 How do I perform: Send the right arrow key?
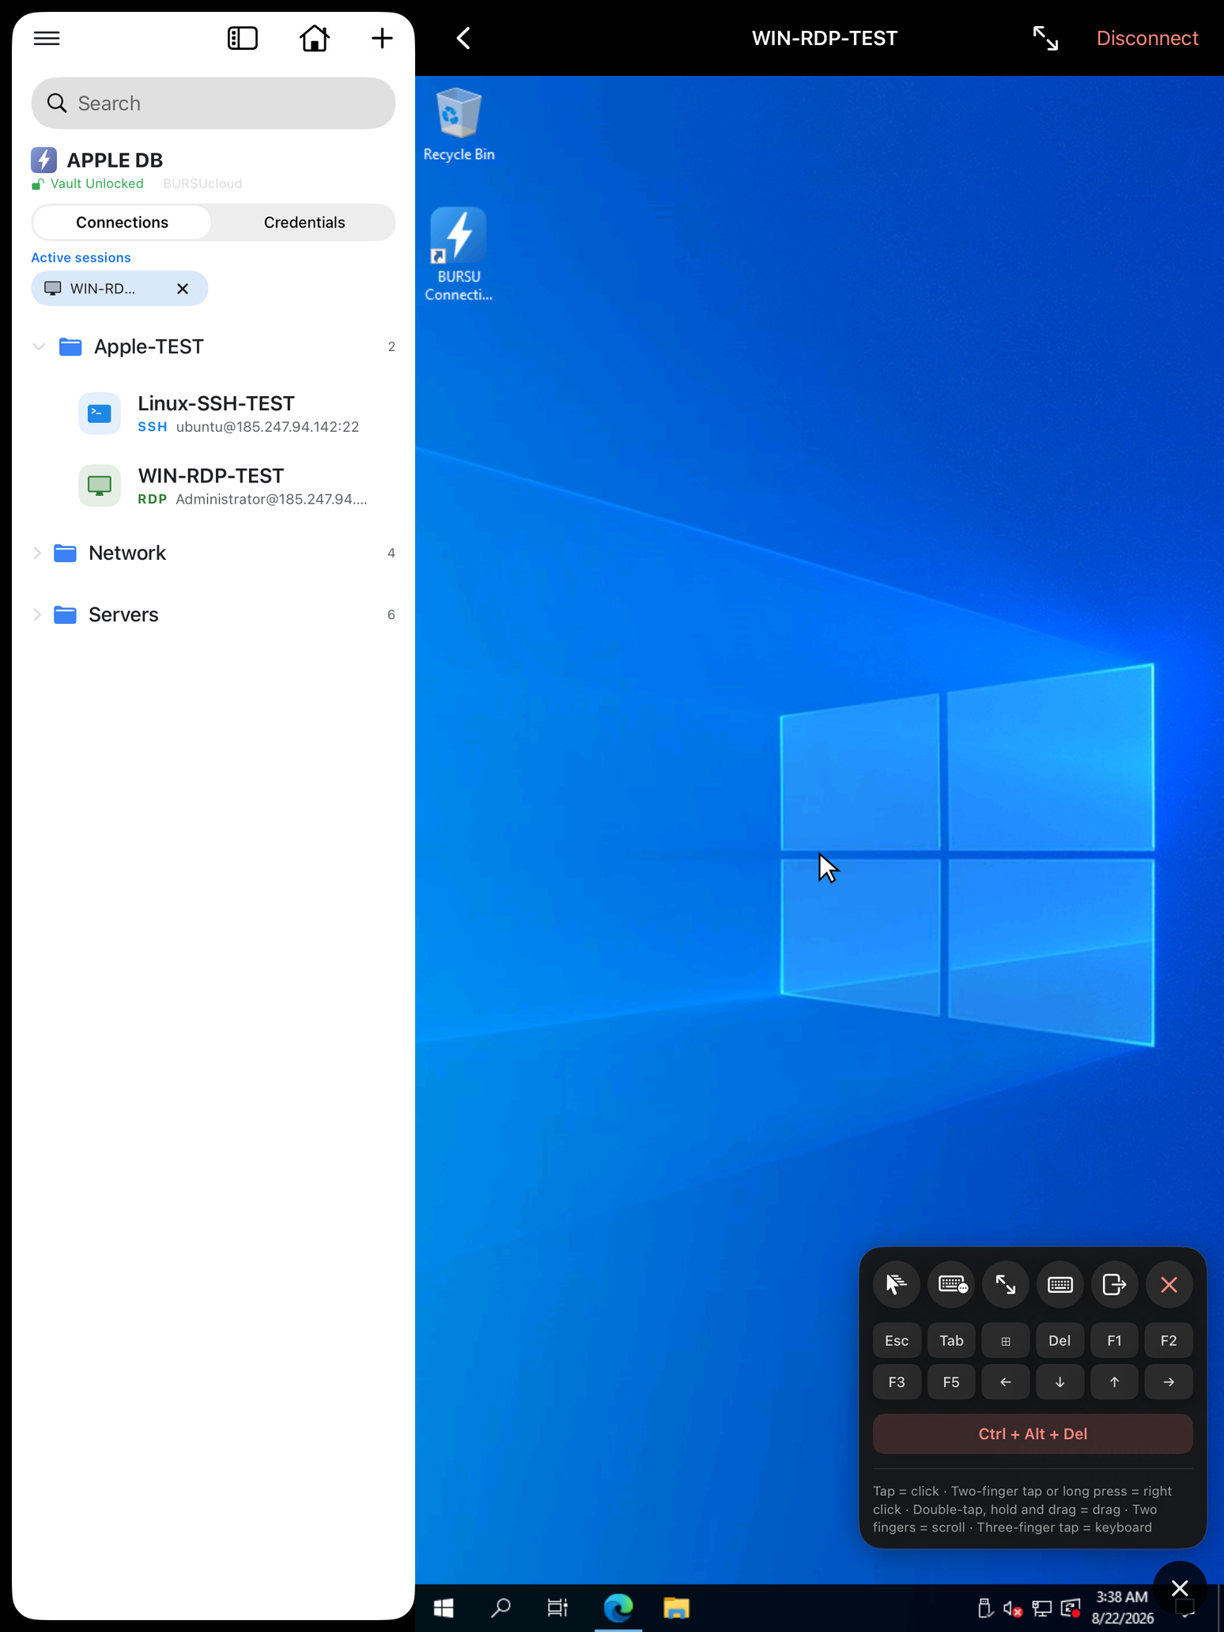pos(1169,1382)
